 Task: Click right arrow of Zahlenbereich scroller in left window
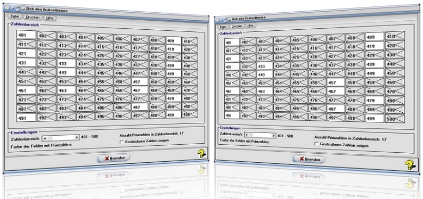(77, 138)
